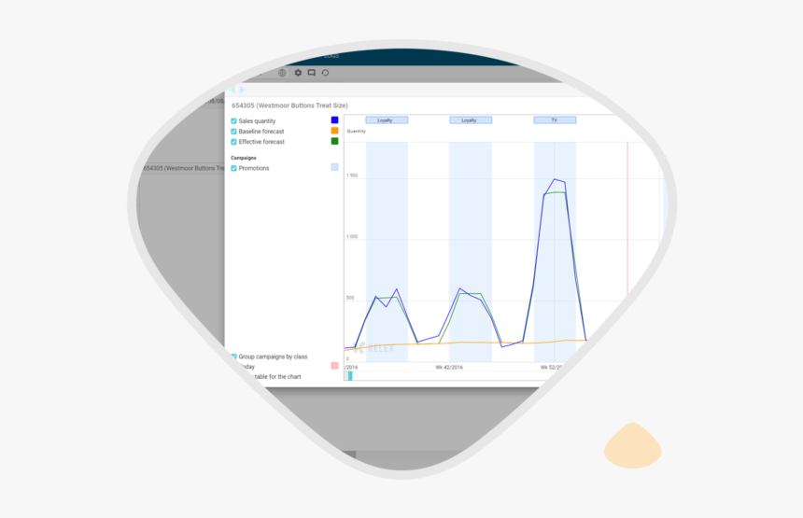Click the Campaigns section heading
The height and width of the screenshot is (518, 803).
click(x=244, y=158)
